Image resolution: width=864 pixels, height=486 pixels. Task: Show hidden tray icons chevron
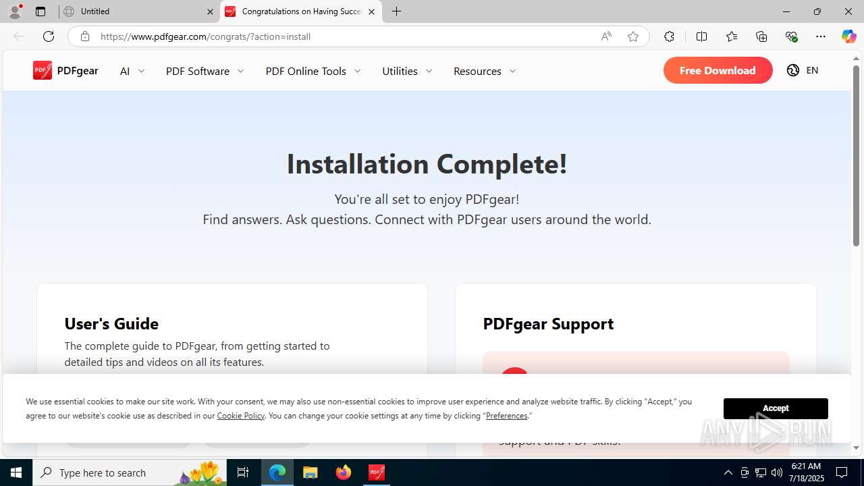point(728,473)
